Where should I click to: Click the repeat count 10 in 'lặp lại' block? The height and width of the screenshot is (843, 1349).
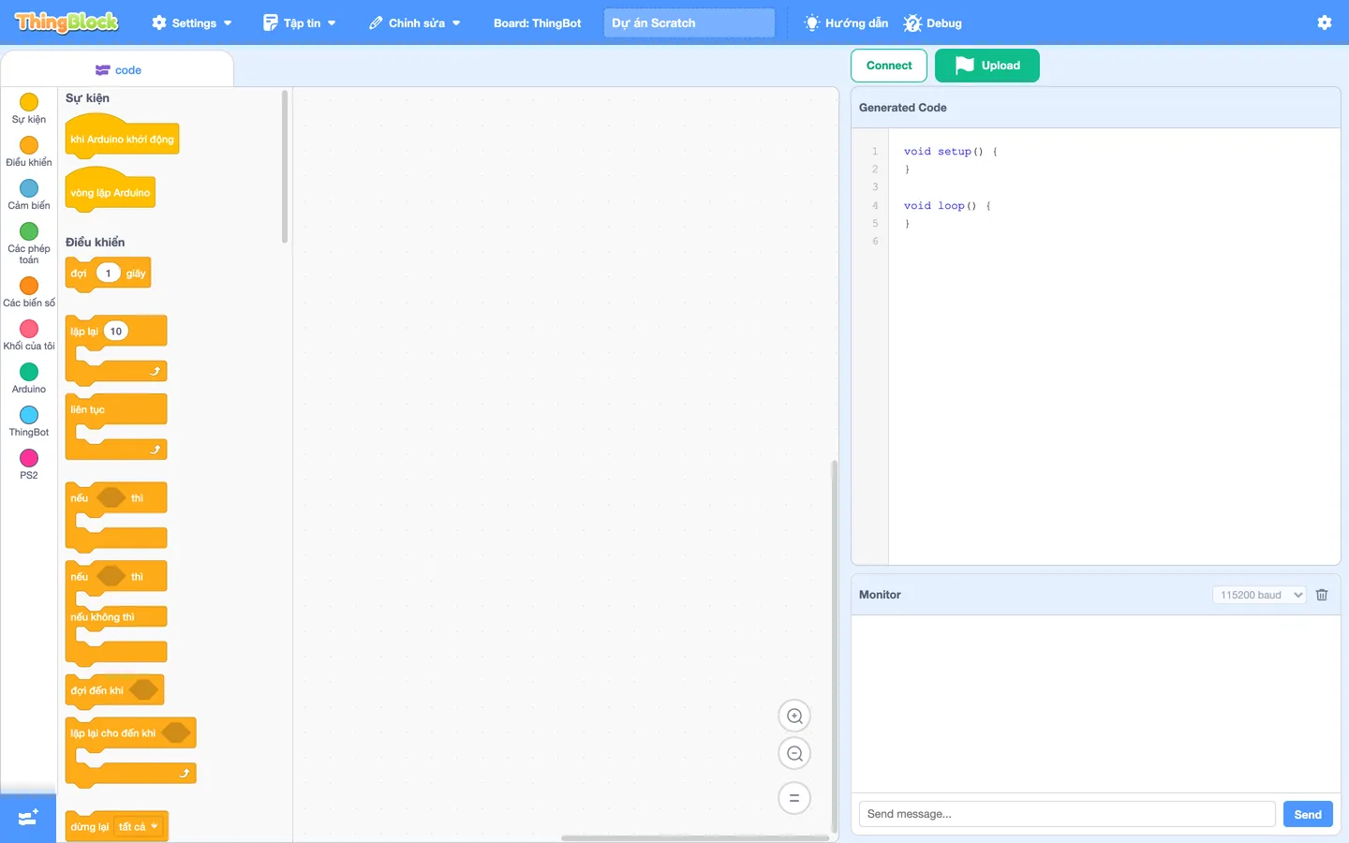tap(116, 332)
